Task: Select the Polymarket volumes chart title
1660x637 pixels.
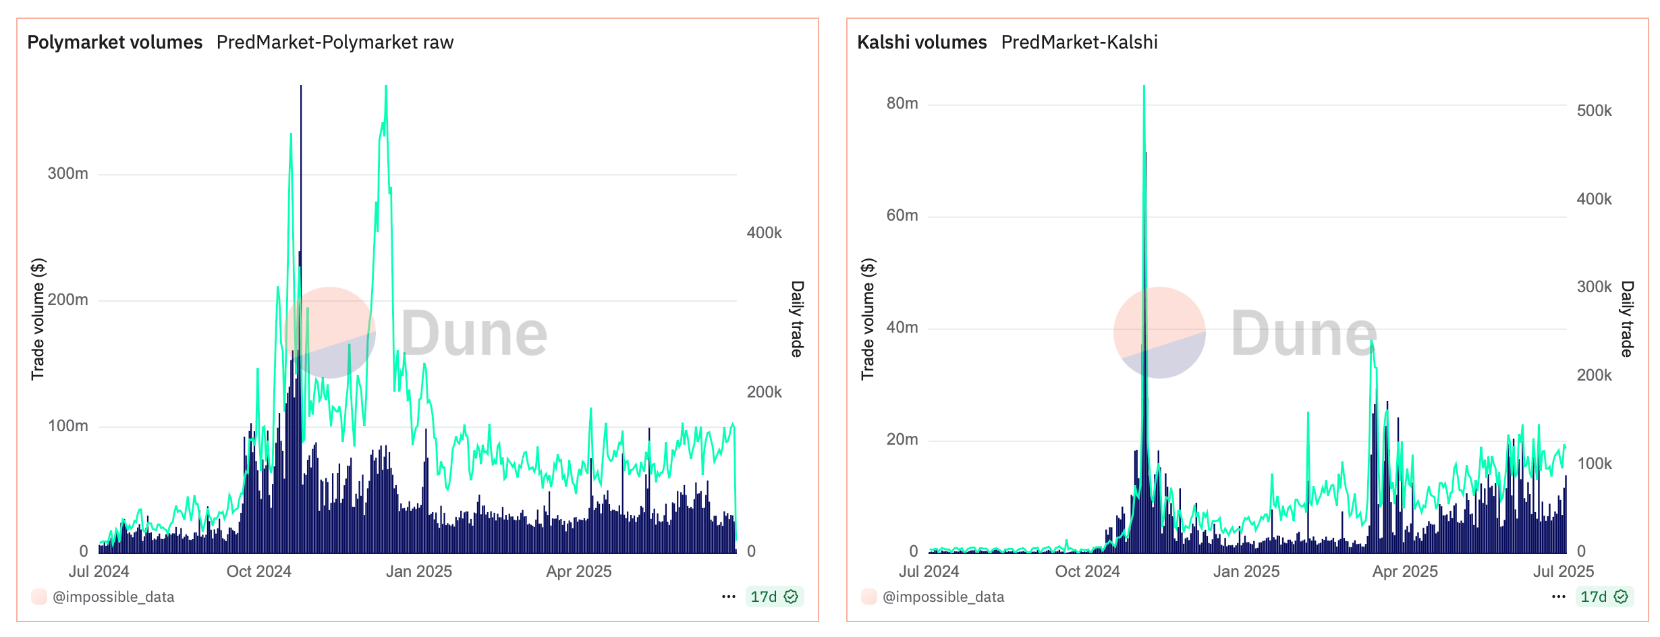Action: [x=115, y=42]
